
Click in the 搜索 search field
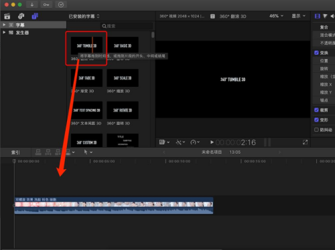127,26
